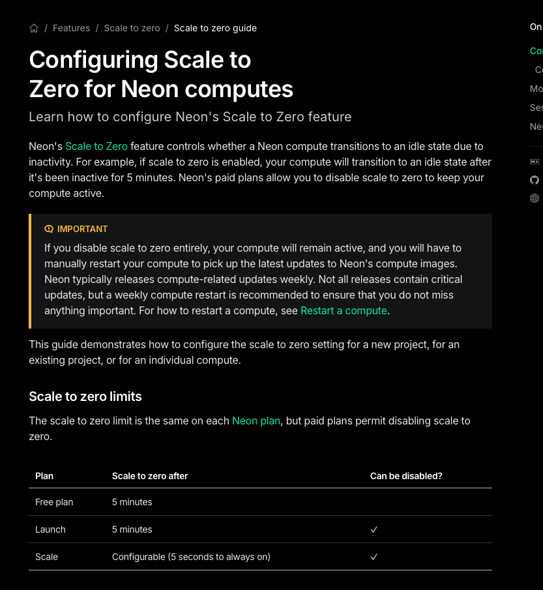
Task: Open the GitHub icon in the right sidebar
Action: pyautogui.click(x=535, y=180)
